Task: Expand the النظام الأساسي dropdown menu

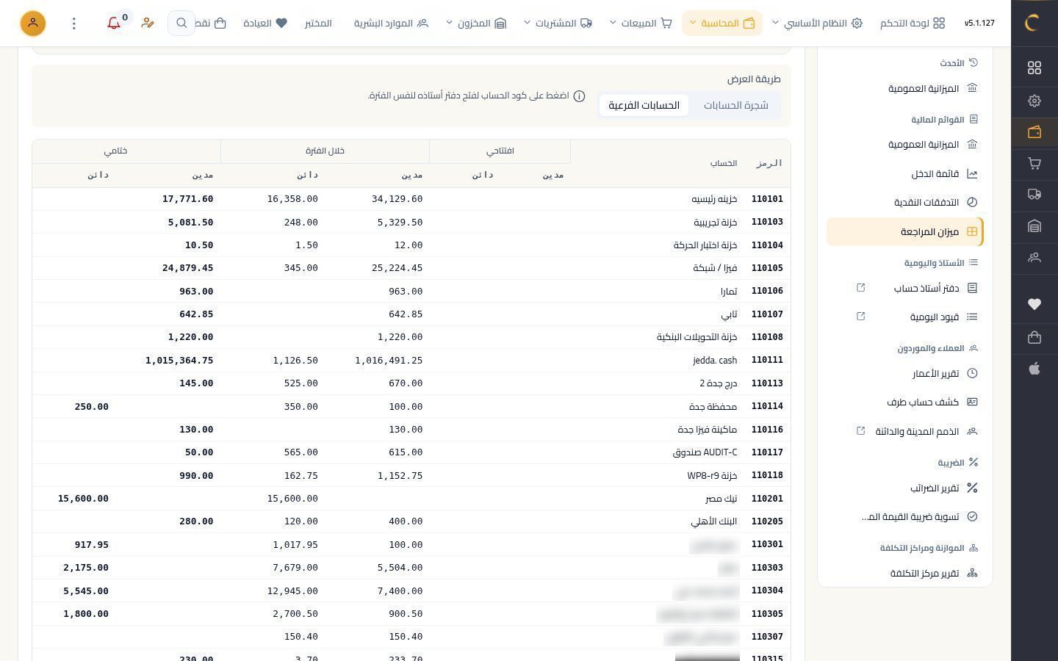Action: (x=817, y=24)
